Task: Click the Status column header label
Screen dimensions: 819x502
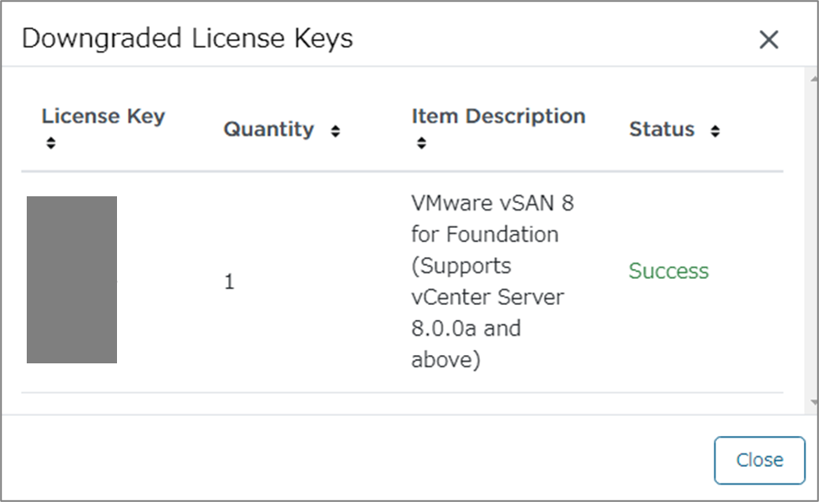Action: click(x=662, y=129)
